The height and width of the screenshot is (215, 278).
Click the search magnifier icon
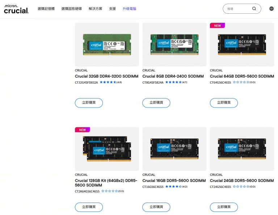point(254,9)
